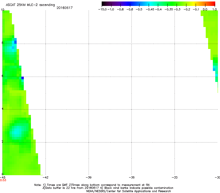Click the colorbar label -0.5
220x193 pixels.
pyautogui.click(x=139, y=10)
